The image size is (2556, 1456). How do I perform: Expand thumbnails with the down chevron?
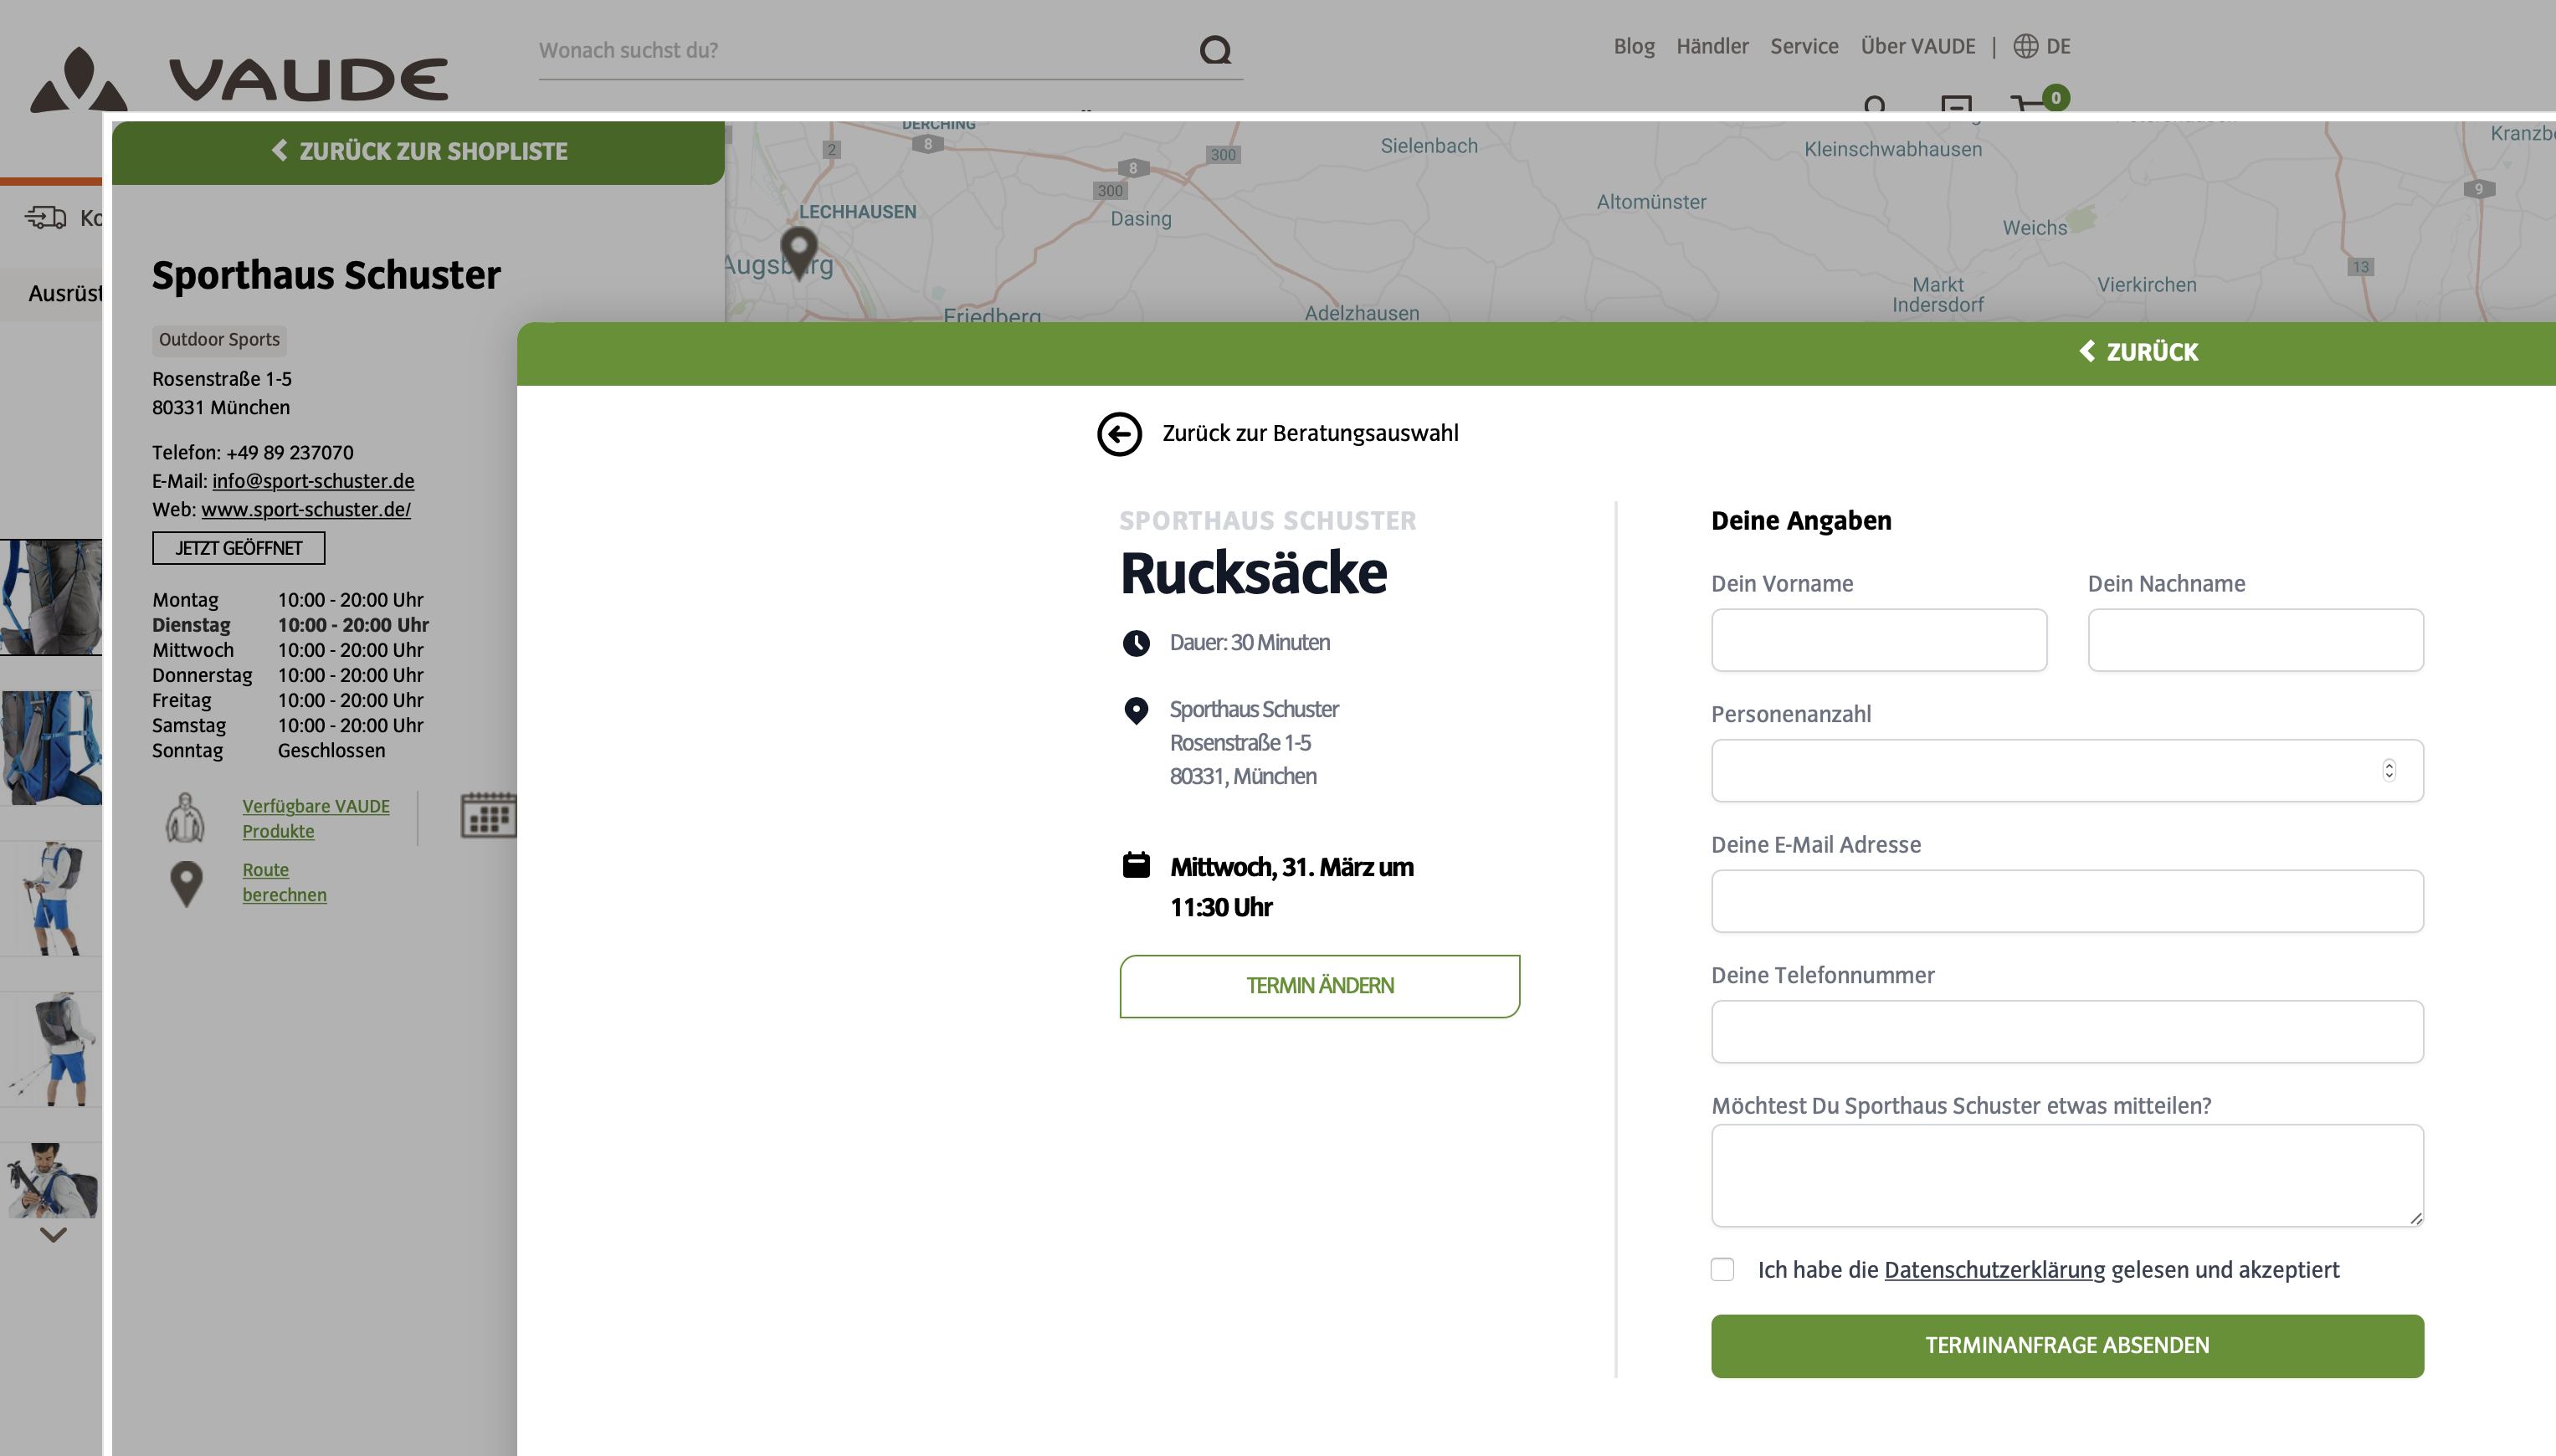click(x=53, y=1234)
